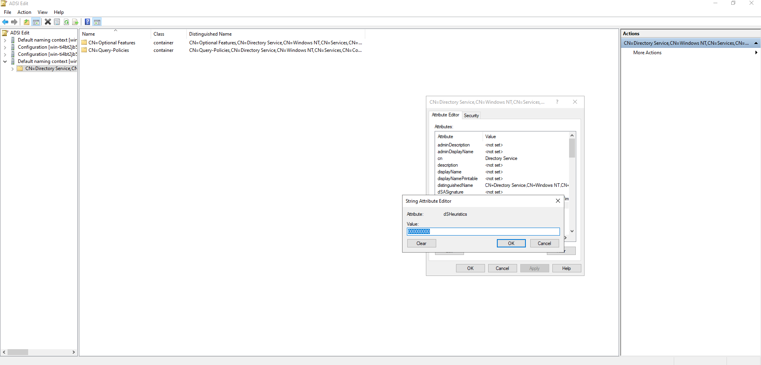Collapse the Default naming context node
This screenshot has height=365, width=761.
click(x=5, y=61)
